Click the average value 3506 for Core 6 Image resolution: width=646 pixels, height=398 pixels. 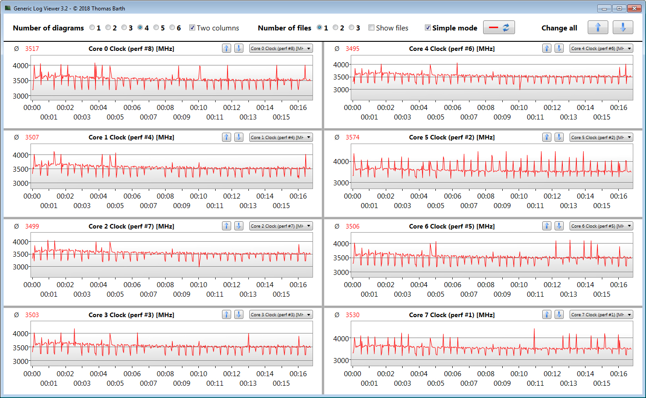[x=353, y=226]
